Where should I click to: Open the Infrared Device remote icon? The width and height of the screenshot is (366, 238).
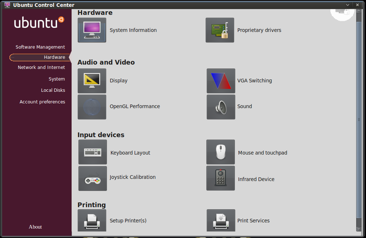(x=221, y=178)
